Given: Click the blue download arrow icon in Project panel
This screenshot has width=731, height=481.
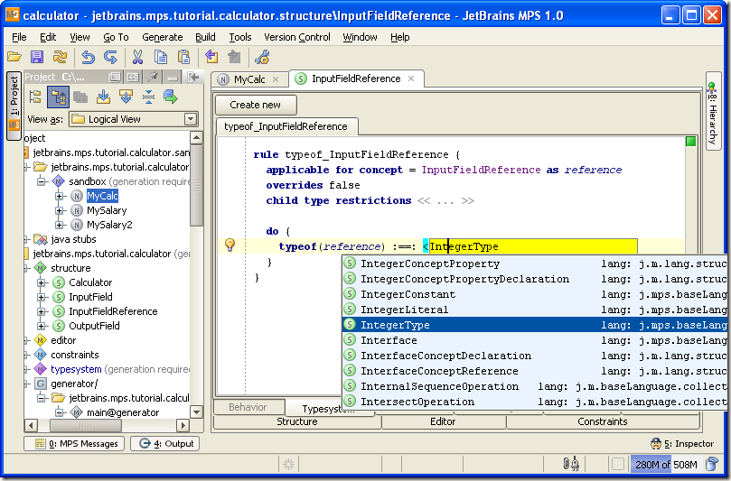Looking at the screenshot, I should (x=103, y=97).
